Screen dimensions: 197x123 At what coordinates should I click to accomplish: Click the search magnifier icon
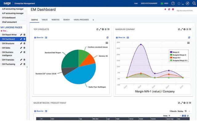(194, 3)
